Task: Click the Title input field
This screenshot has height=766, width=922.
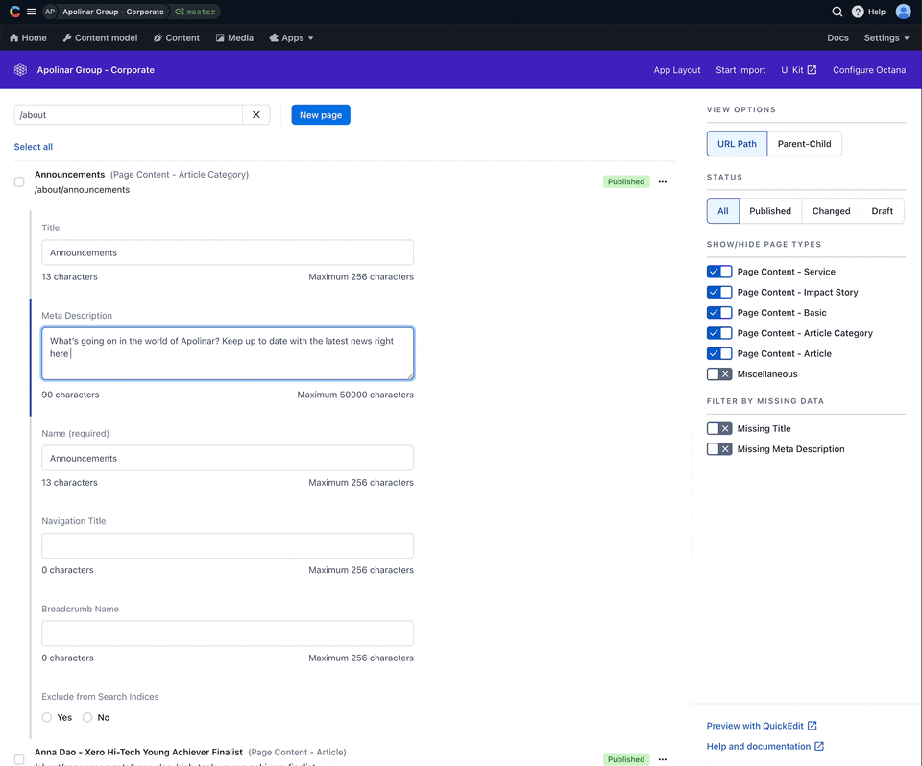Action: pos(228,252)
